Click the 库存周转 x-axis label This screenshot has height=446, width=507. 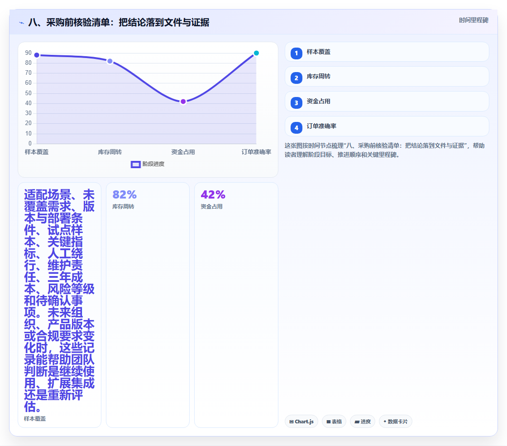click(x=110, y=152)
